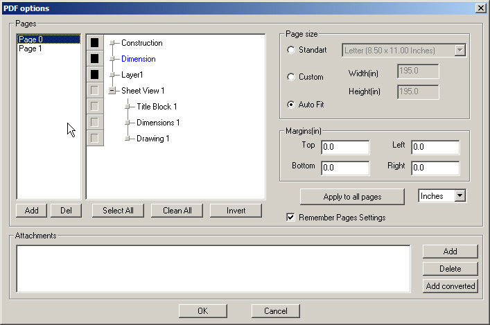Enable the Title Block 1 checkbox
The width and height of the screenshot is (490, 325).
pos(95,107)
